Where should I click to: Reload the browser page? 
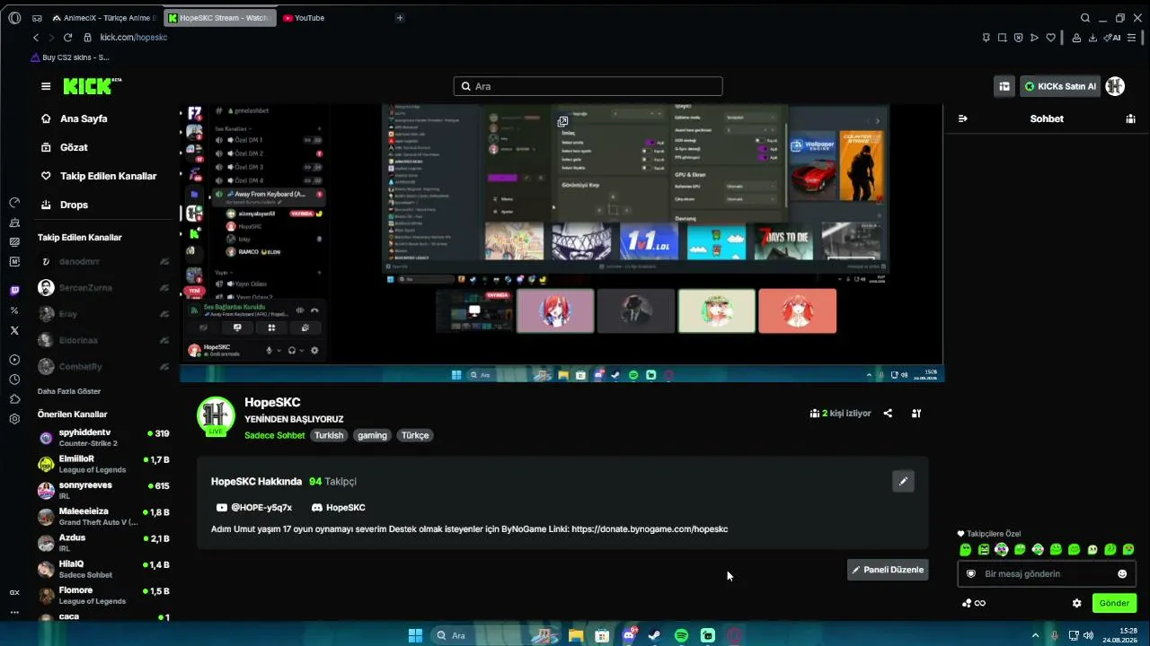67,38
